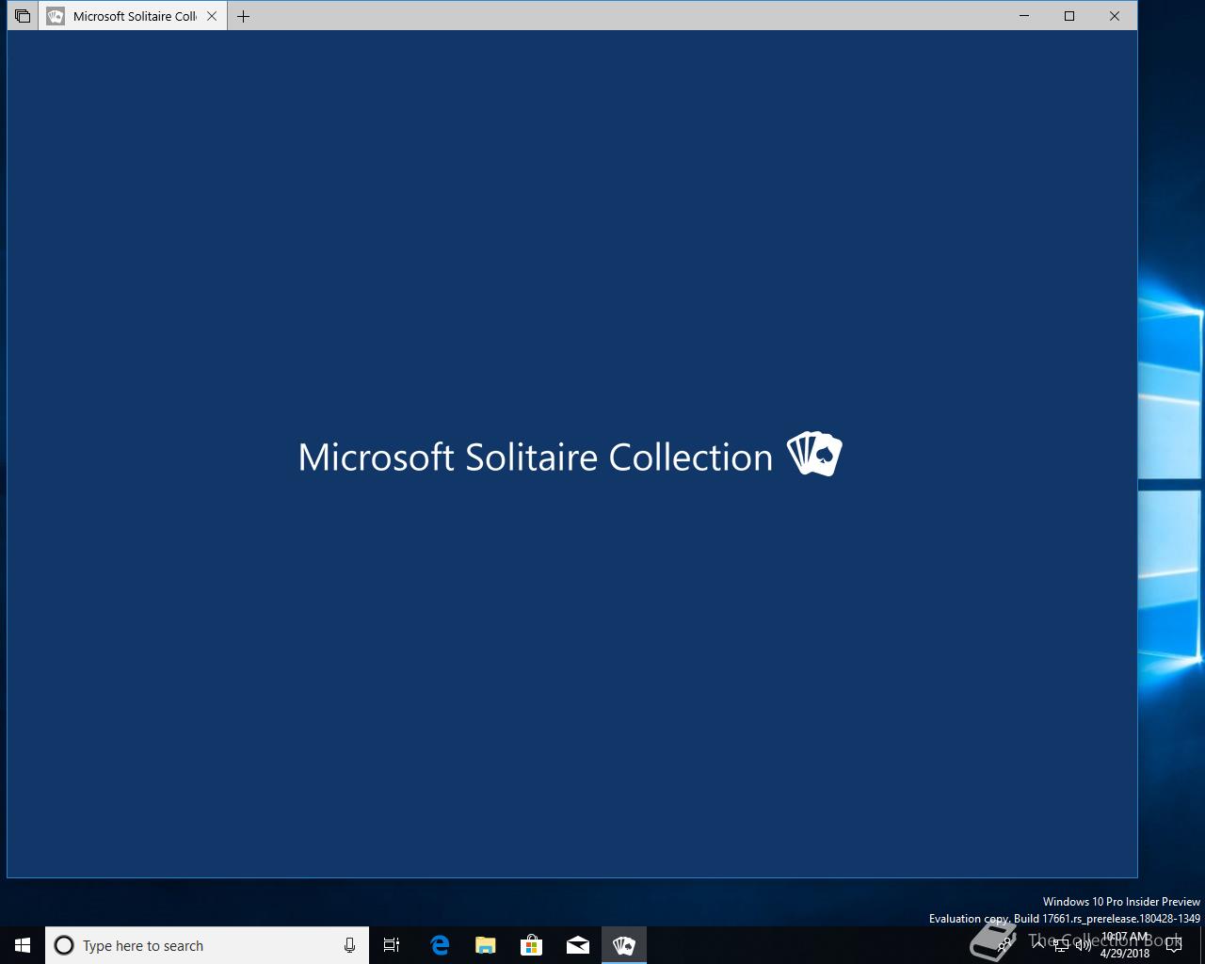Minimize the Solitaire Collection window
The height and width of the screenshot is (964, 1205).
(x=1024, y=16)
